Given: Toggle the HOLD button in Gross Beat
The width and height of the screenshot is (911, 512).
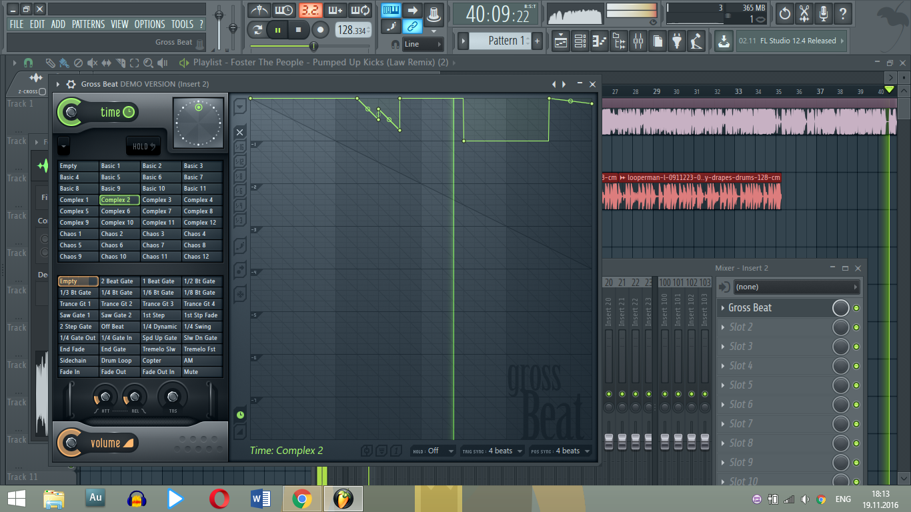Looking at the screenshot, I should 143,146.
